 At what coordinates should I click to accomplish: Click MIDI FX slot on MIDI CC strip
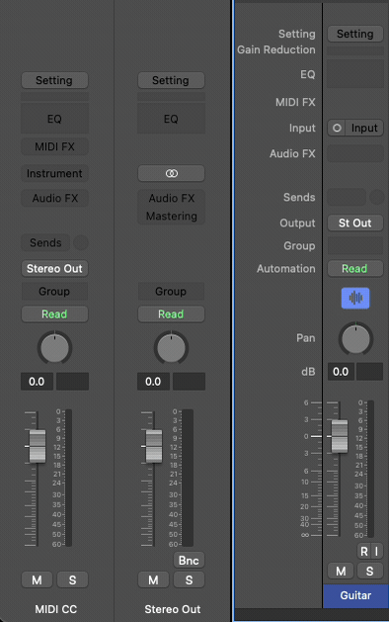pyautogui.click(x=54, y=146)
